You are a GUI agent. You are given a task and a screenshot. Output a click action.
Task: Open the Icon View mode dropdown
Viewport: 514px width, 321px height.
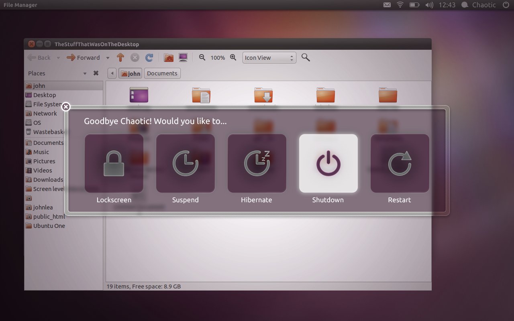(269, 58)
